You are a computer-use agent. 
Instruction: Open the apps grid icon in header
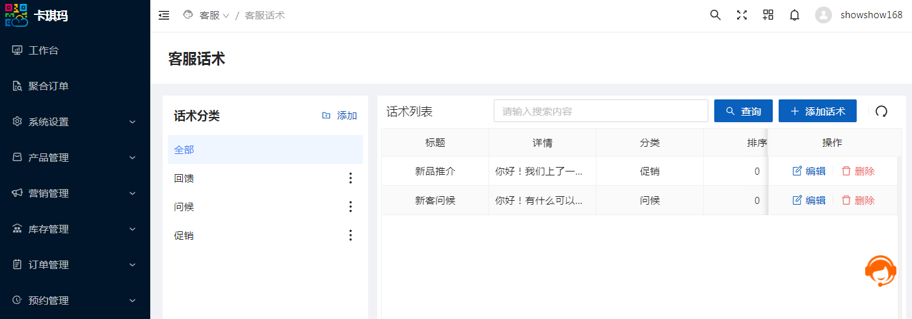(x=768, y=16)
